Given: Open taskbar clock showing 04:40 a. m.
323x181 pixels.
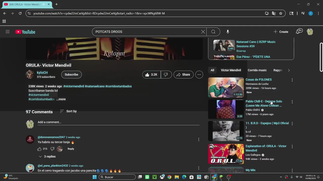Looking at the screenshot, I should click(x=311, y=177).
